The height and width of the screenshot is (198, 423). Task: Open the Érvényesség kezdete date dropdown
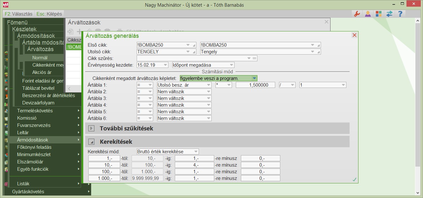click(x=165, y=65)
